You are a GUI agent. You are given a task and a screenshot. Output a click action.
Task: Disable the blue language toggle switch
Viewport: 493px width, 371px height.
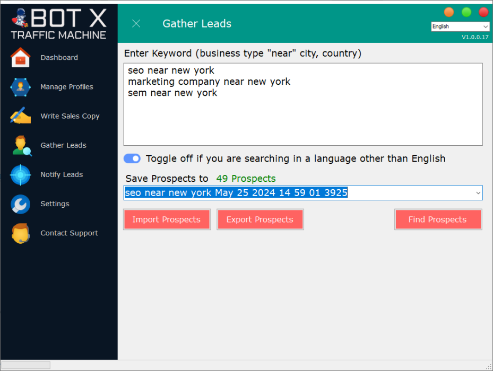132,158
